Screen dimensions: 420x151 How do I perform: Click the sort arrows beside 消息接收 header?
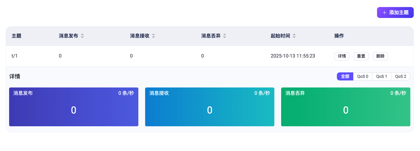(153, 36)
